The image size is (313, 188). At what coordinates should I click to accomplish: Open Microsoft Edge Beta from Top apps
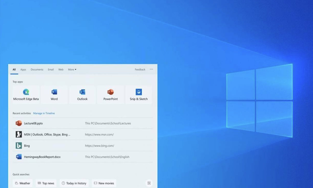point(26,95)
